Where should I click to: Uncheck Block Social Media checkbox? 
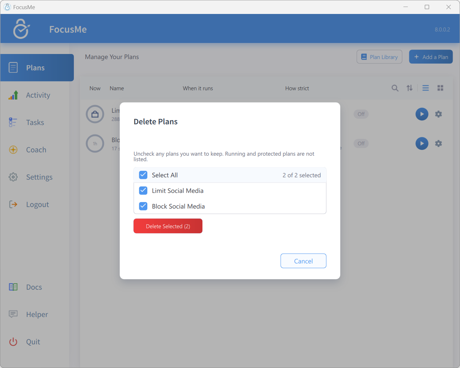[x=143, y=206]
